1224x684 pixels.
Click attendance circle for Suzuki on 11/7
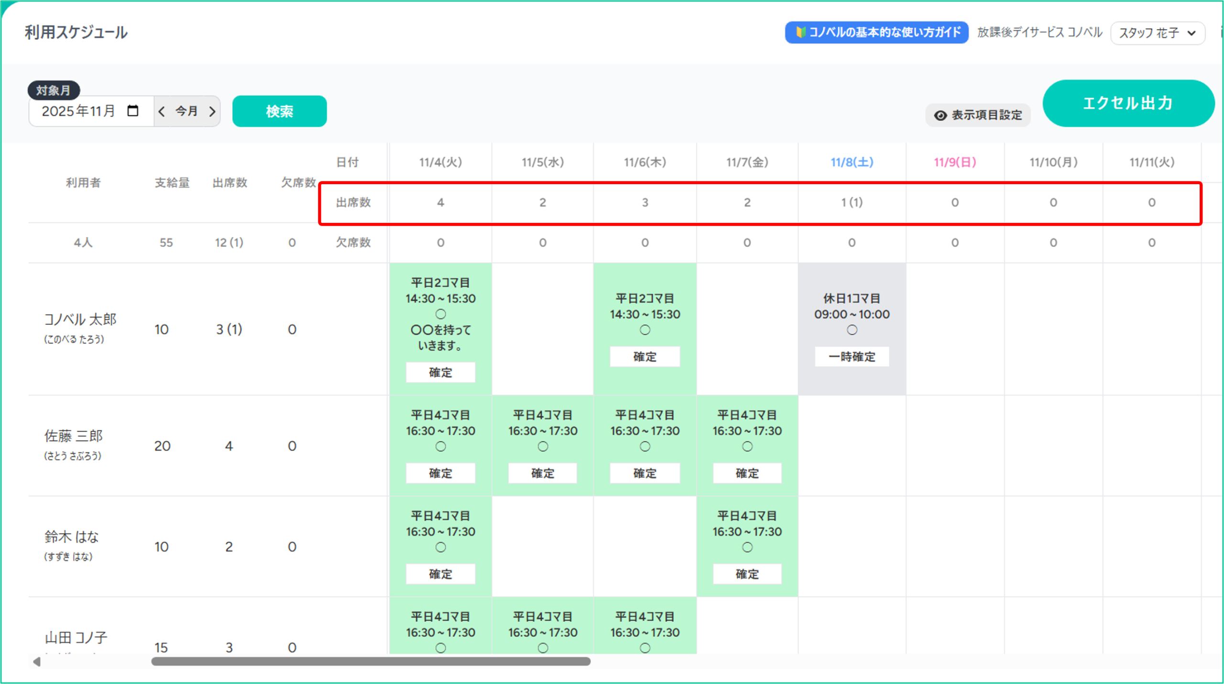[747, 547]
